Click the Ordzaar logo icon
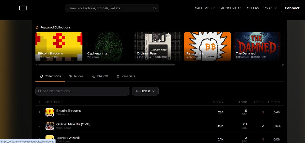Viewport: 305px width, 143px height. tap(23, 8)
